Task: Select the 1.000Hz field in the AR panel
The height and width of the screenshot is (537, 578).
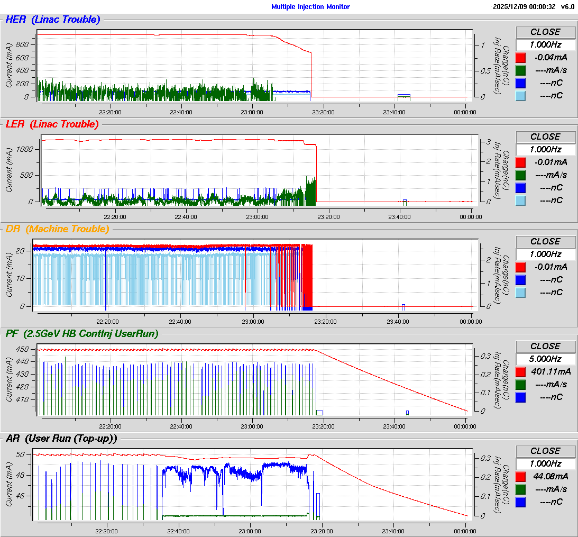Action: [x=545, y=463]
